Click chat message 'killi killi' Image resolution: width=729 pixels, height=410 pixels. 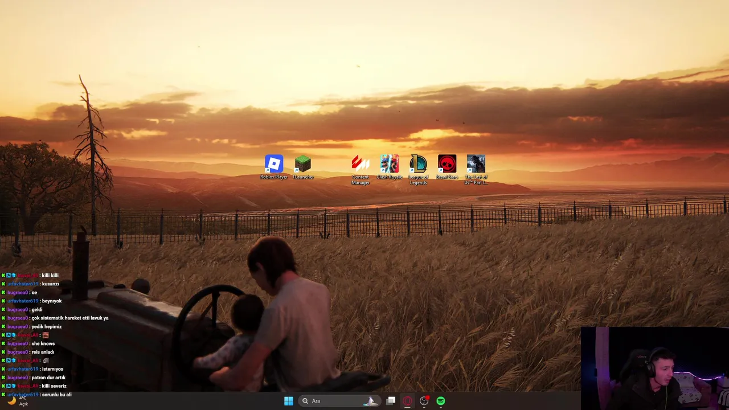click(50, 275)
